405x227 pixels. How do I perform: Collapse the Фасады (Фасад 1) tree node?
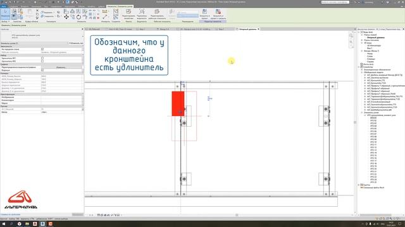[x=362, y=51]
